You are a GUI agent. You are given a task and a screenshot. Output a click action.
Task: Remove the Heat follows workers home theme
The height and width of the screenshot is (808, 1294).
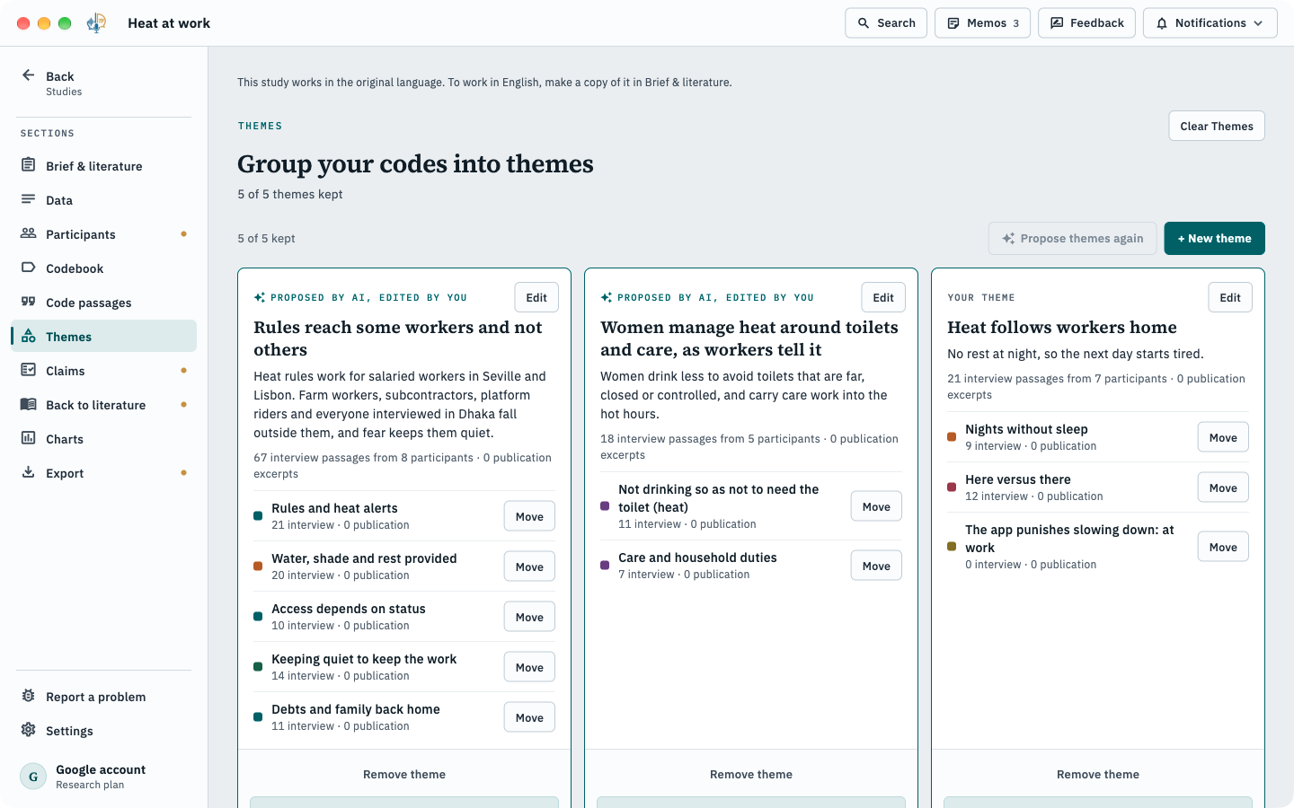1098,774
